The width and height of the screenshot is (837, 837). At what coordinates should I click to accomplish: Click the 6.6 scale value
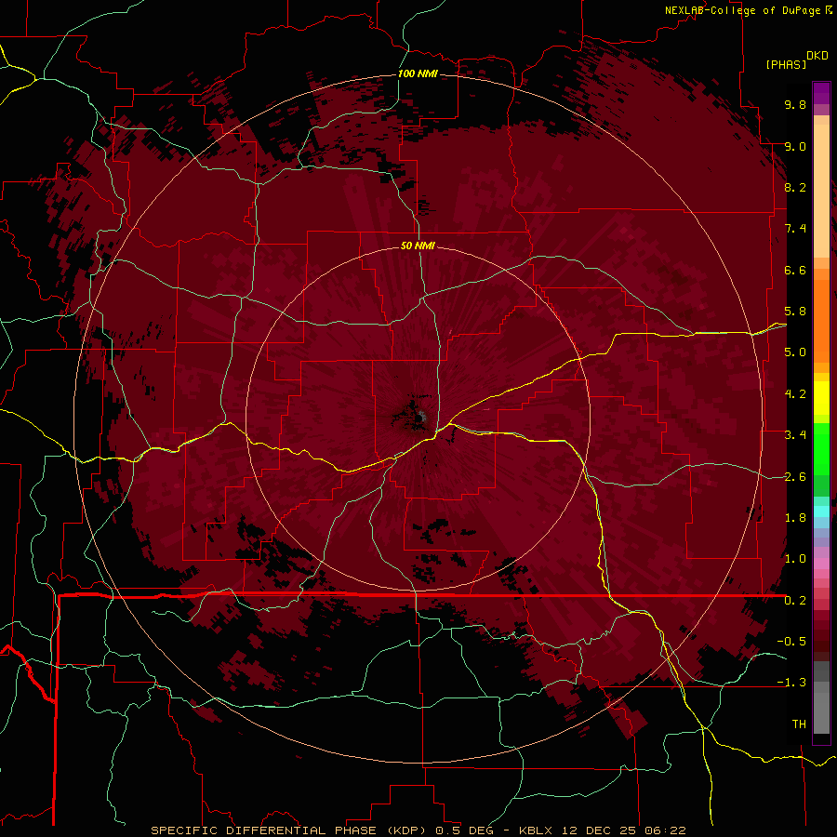click(x=795, y=270)
